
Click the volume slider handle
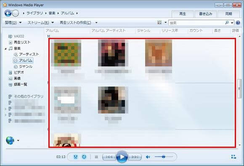pos(163,157)
